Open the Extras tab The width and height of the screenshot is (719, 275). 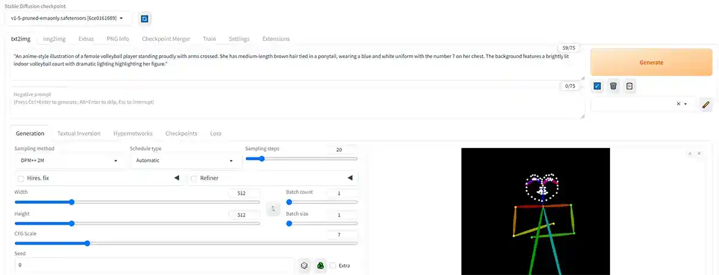(x=86, y=39)
